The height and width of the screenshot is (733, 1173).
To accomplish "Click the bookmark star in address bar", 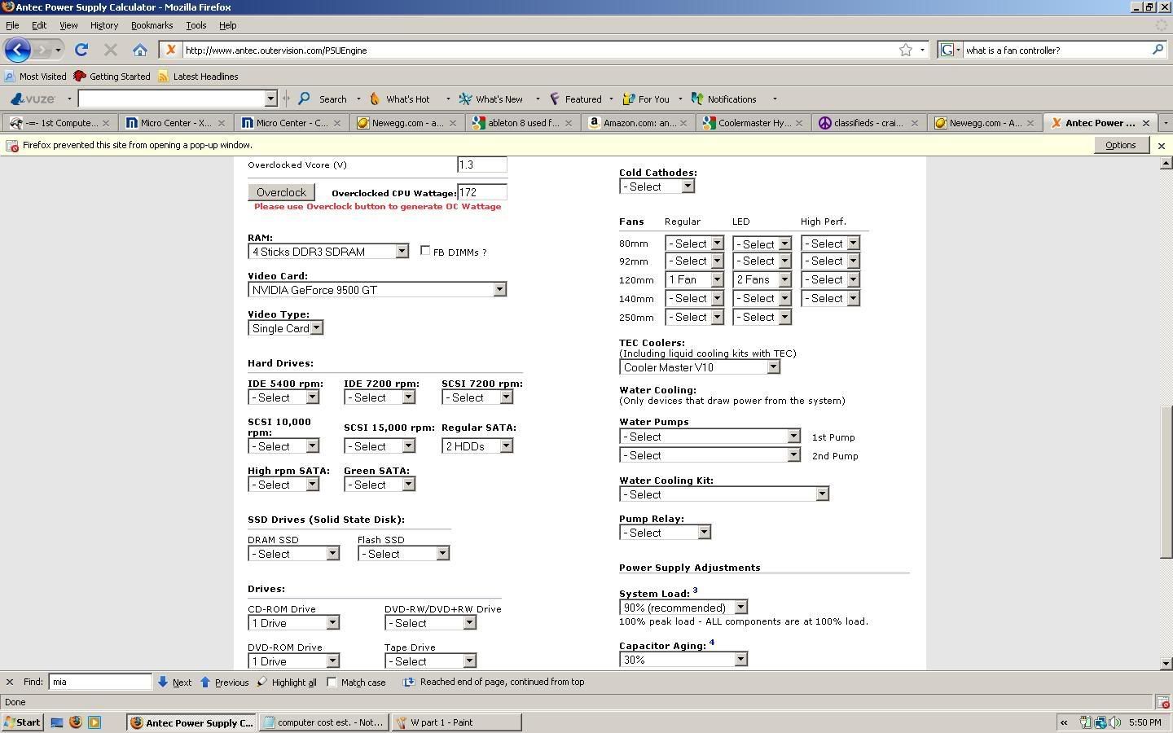I will pos(906,50).
